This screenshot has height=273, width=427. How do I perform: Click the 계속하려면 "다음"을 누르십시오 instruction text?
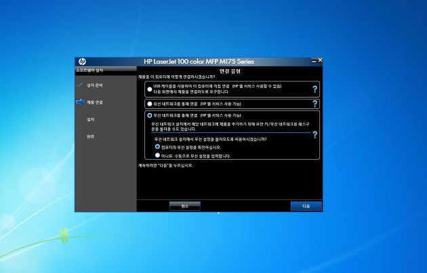(x=165, y=165)
